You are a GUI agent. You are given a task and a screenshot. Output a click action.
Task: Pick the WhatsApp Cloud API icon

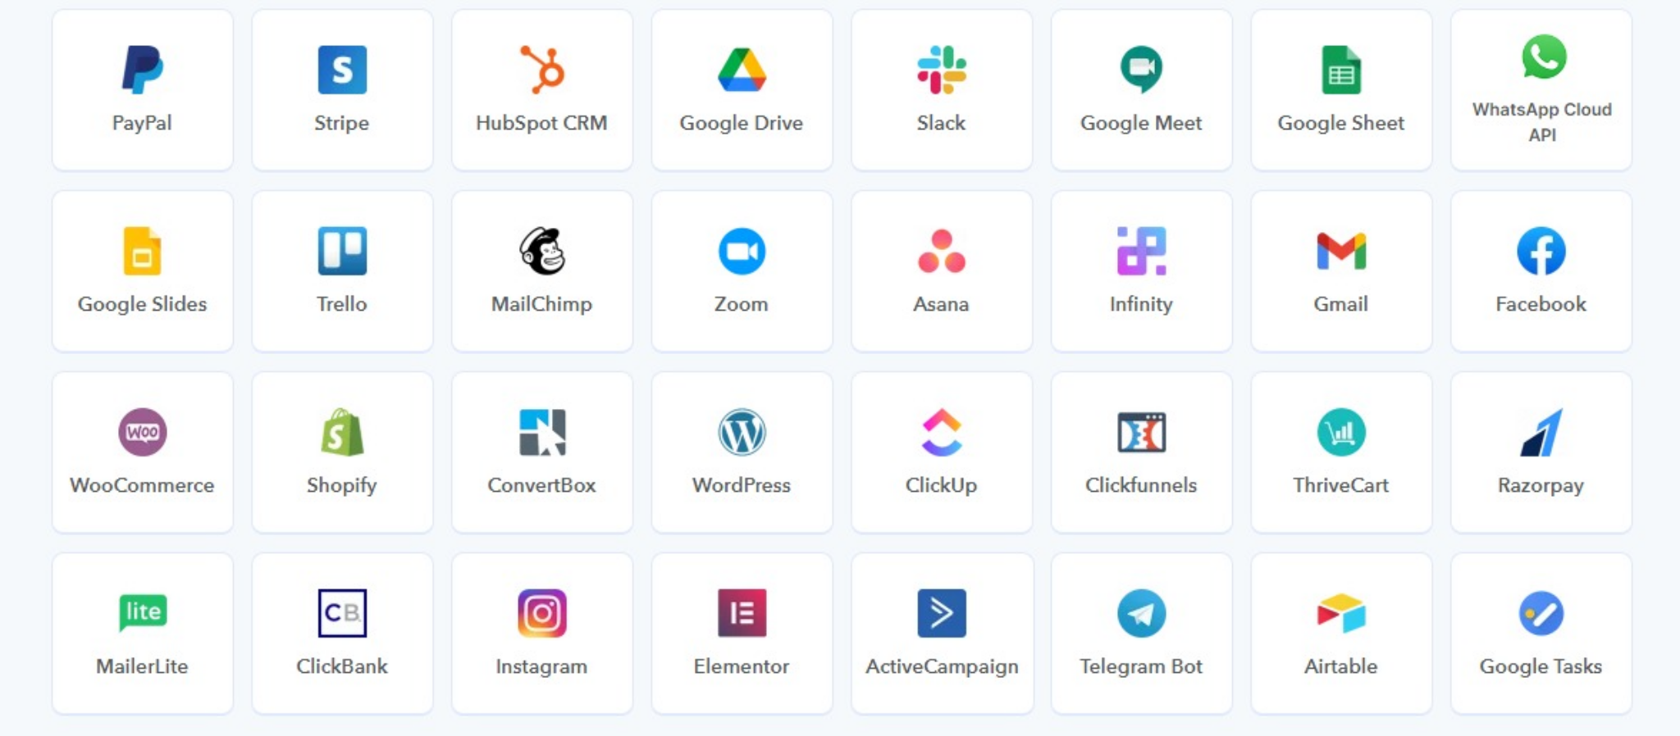1544,57
